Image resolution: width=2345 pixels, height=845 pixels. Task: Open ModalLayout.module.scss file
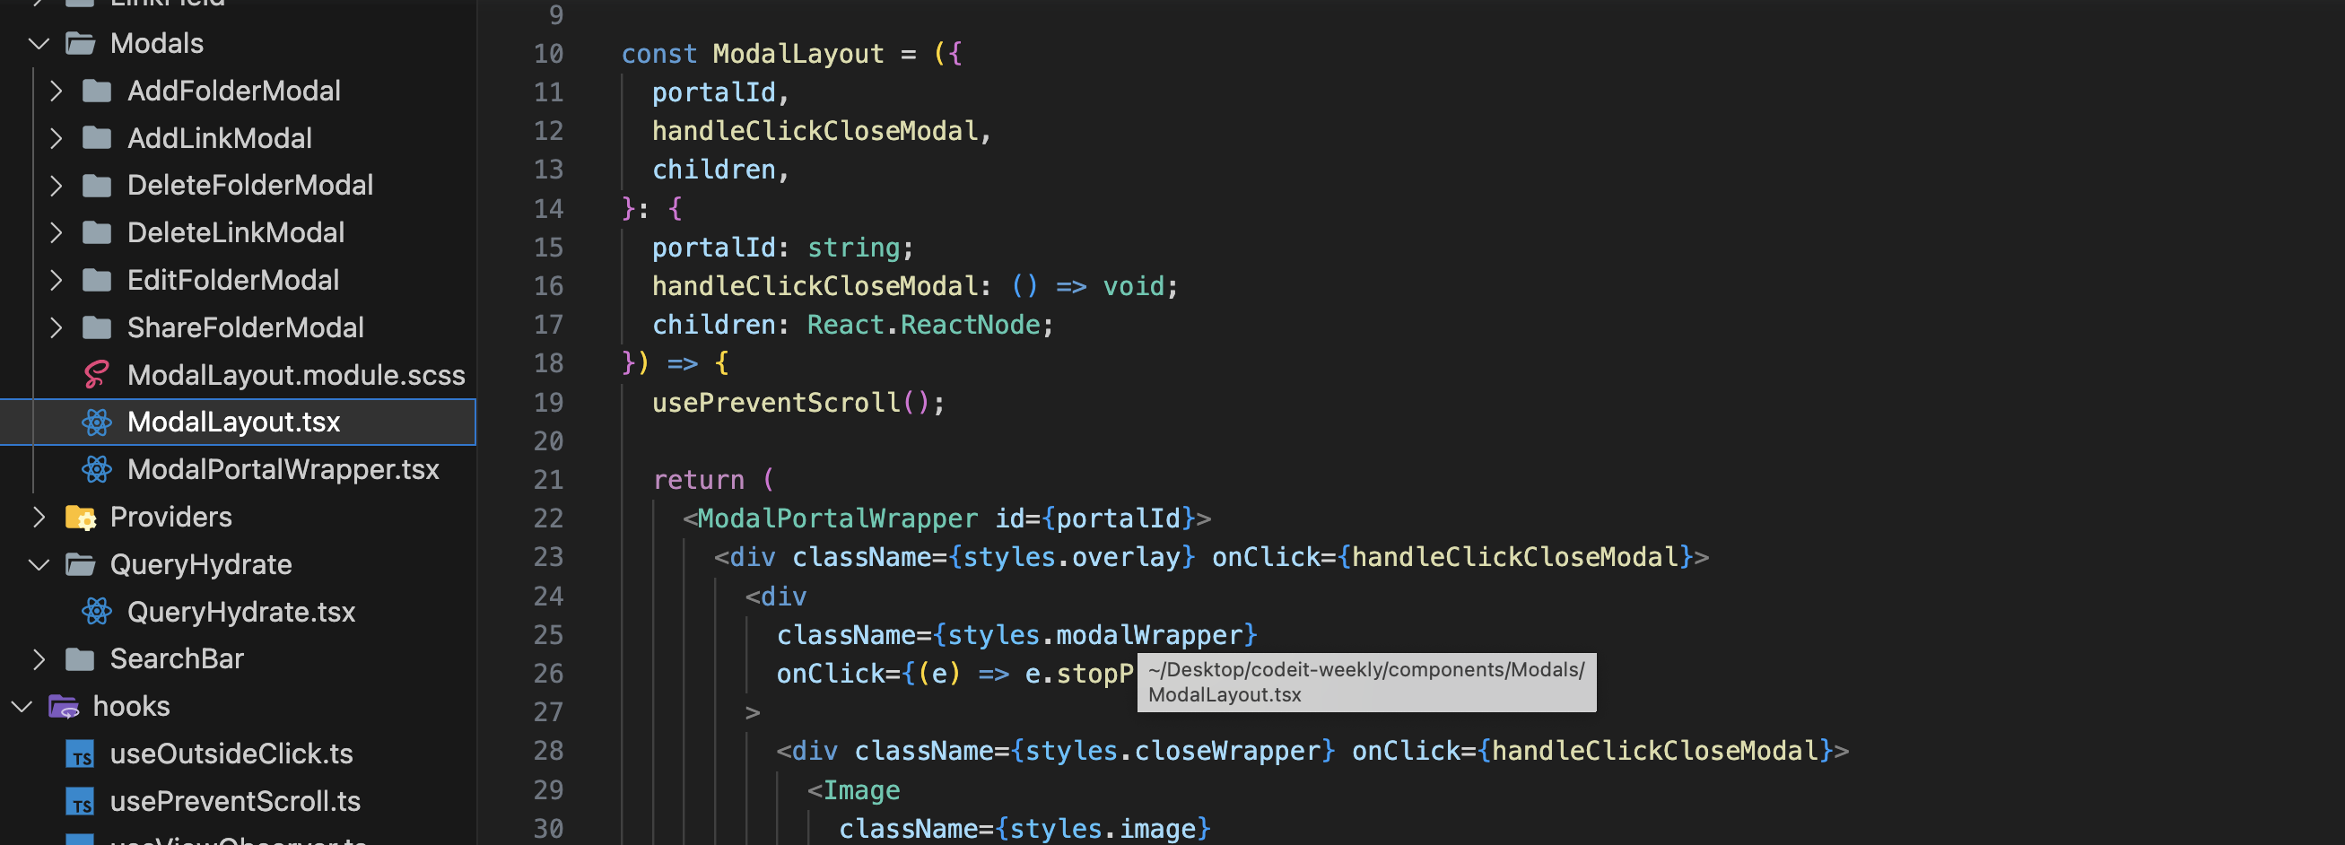click(x=296, y=375)
